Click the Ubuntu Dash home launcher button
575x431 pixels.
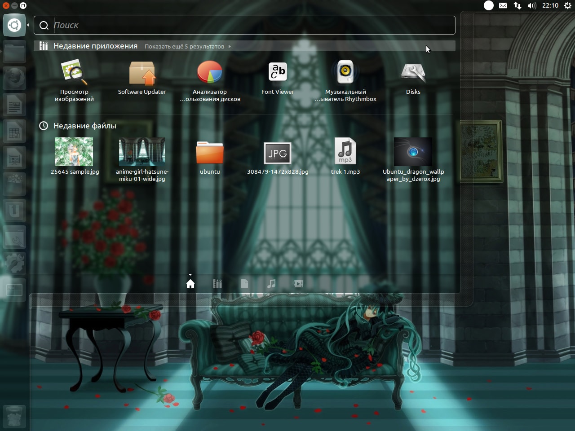click(x=14, y=25)
